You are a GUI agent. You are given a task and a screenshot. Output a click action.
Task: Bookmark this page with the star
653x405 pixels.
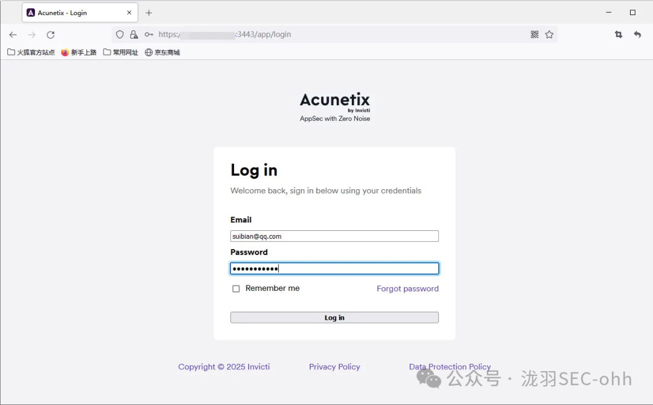[549, 34]
